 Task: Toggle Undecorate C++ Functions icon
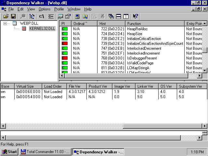tap(51, 17)
